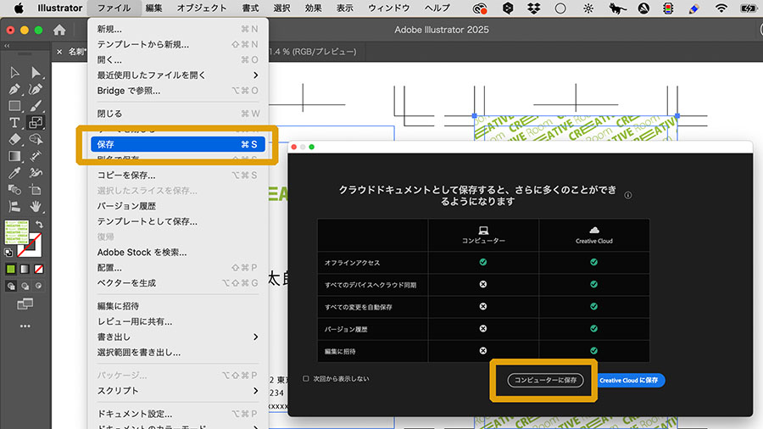Select the Rectangle tool

(x=14, y=106)
